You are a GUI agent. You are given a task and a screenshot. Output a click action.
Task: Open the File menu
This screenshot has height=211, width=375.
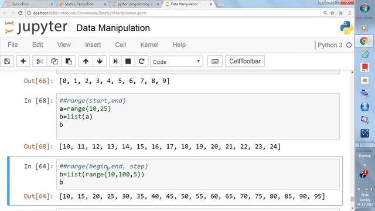13,45
